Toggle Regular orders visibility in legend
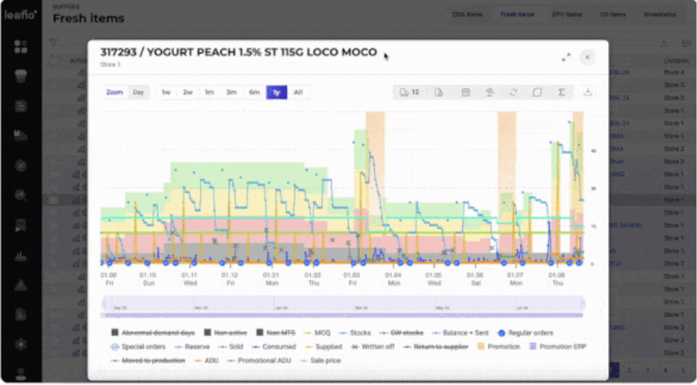This screenshot has width=697, height=385. (x=525, y=332)
